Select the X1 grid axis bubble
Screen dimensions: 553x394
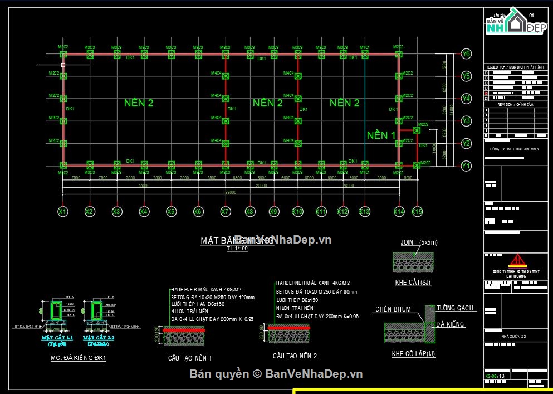coord(63,212)
